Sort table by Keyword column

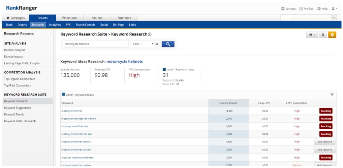[67, 103]
